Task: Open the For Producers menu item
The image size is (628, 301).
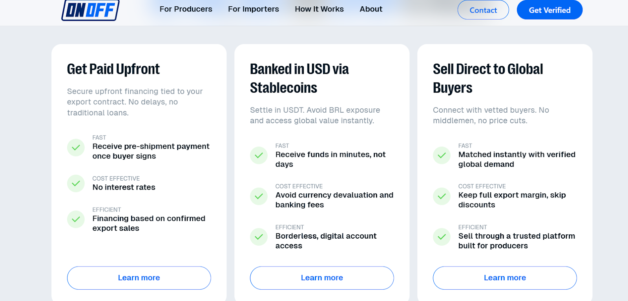Action: [x=186, y=9]
